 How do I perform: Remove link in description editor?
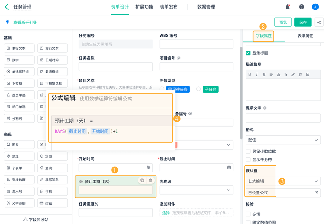pyautogui.click(x=300, y=74)
